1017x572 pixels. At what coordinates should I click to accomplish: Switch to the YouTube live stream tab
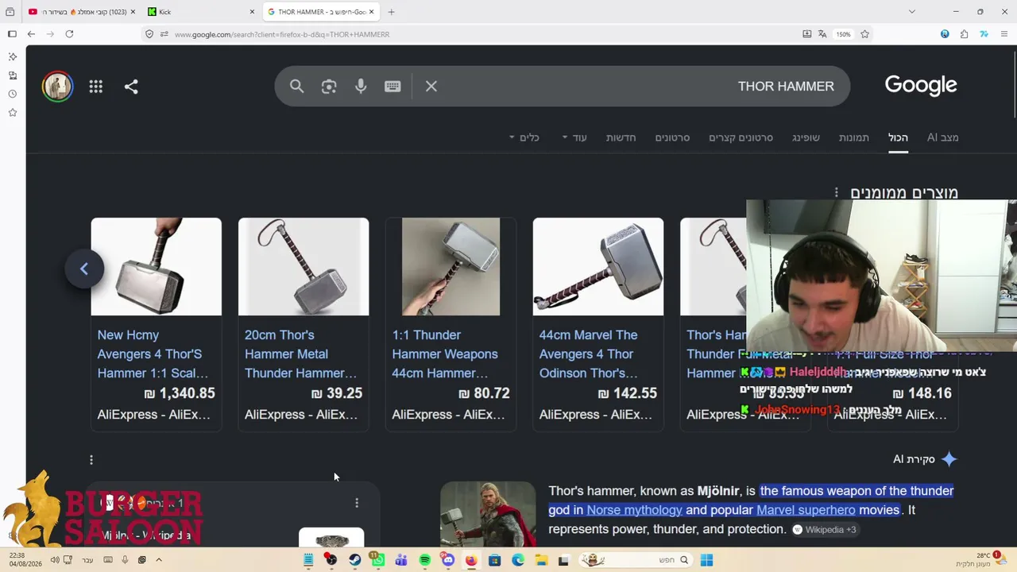click(x=83, y=12)
